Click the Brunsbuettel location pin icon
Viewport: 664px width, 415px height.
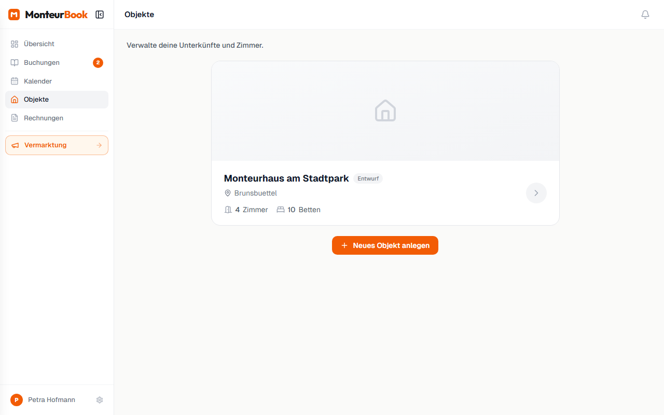pos(228,193)
